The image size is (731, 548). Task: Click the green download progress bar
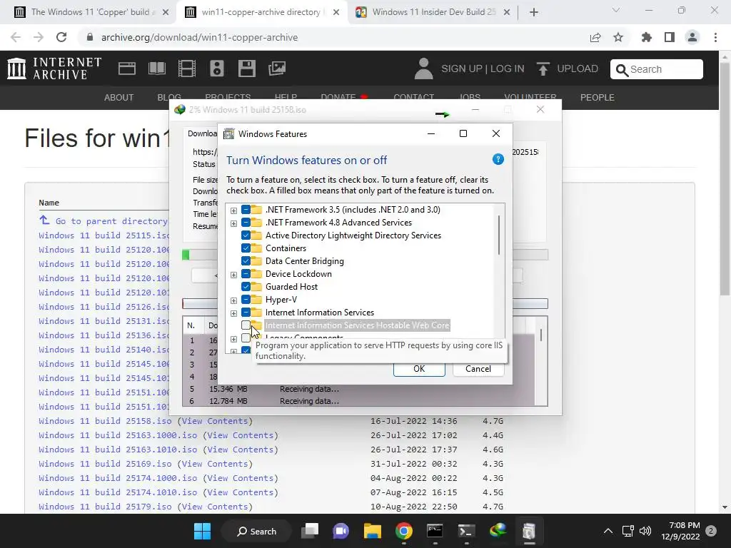coord(186,255)
